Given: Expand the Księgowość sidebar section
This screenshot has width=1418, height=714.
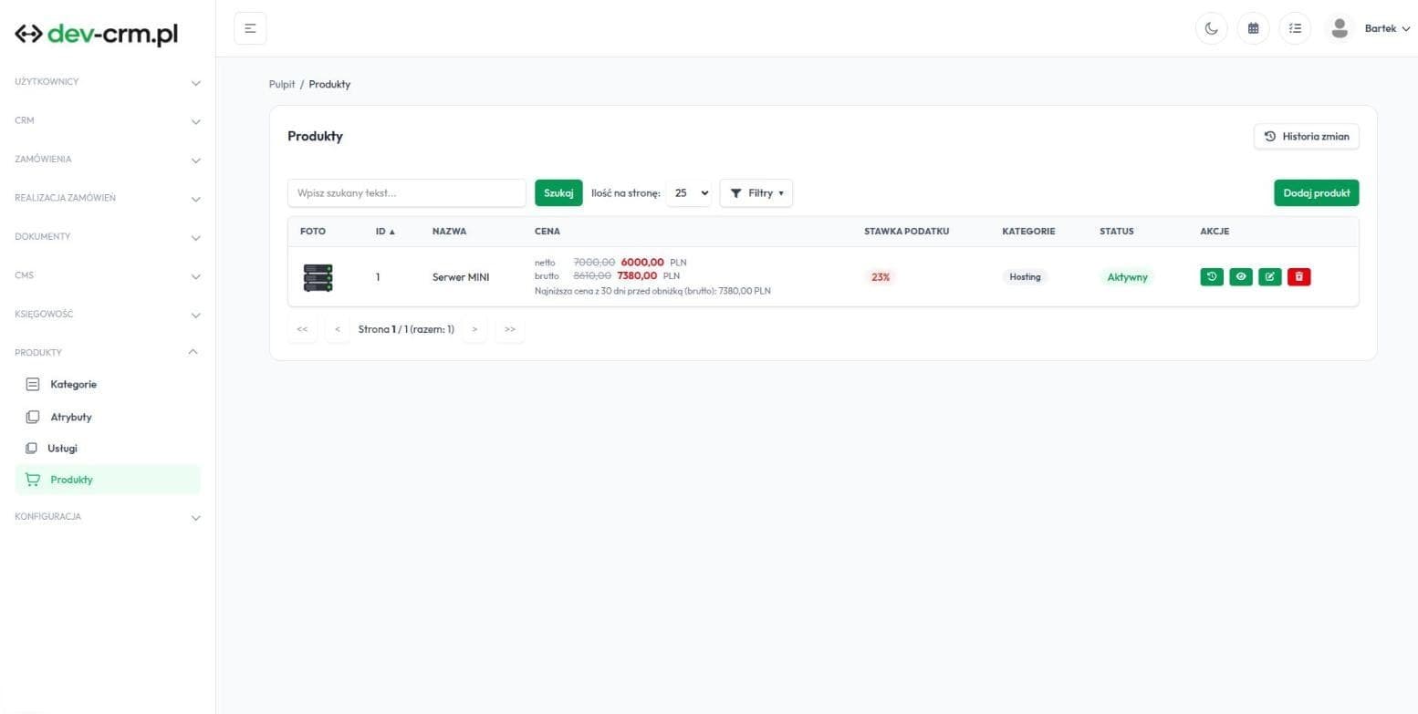Looking at the screenshot, I should pyautogui.click(x=108, y=315).
